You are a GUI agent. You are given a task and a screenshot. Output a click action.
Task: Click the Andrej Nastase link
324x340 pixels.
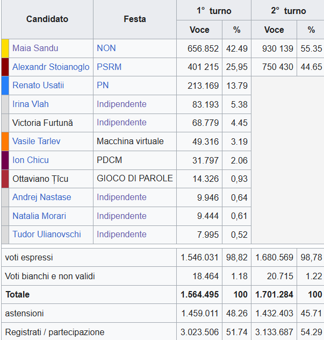41,197
